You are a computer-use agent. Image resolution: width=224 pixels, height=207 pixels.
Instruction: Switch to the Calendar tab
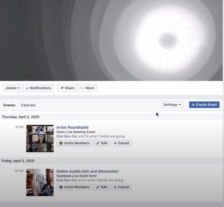[28, 105]
